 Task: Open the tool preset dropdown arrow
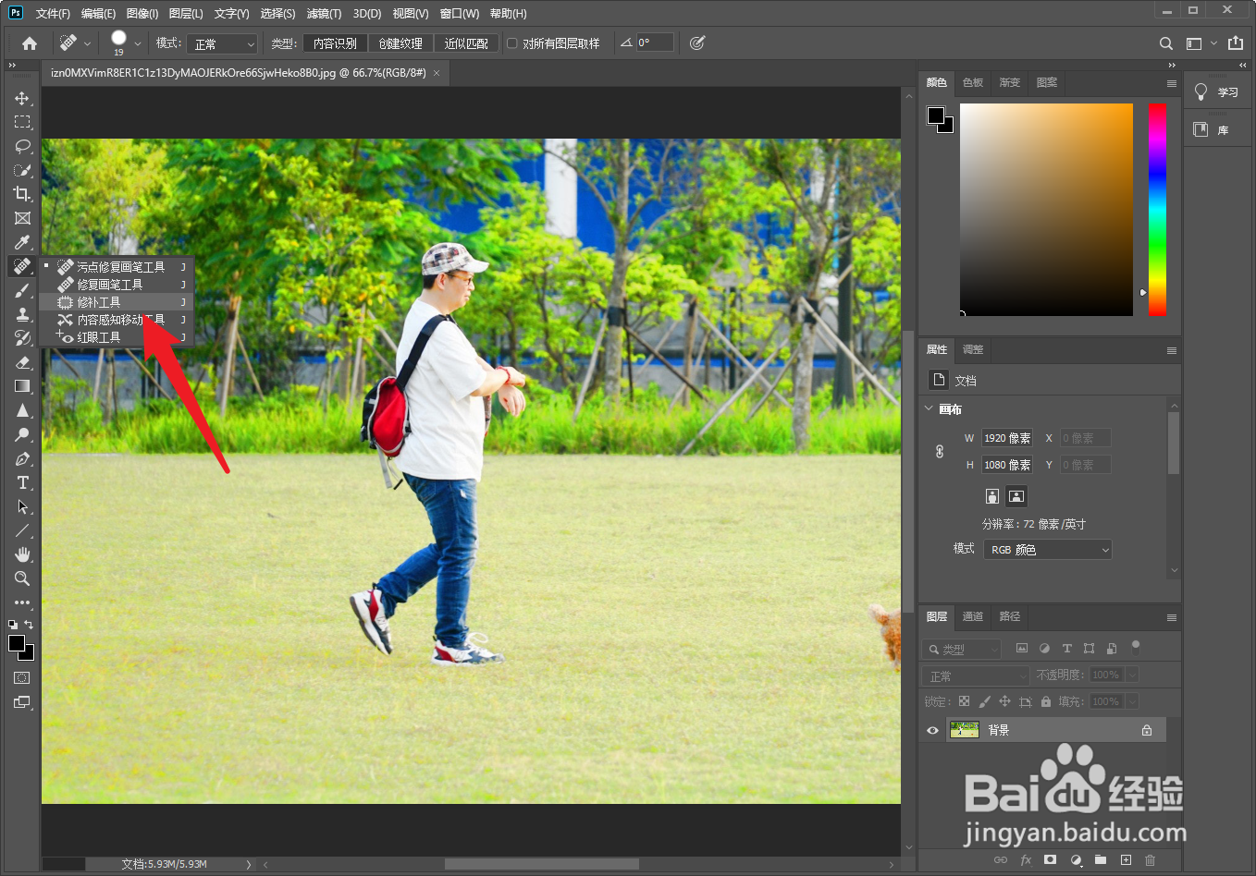(x=87, y=43)
